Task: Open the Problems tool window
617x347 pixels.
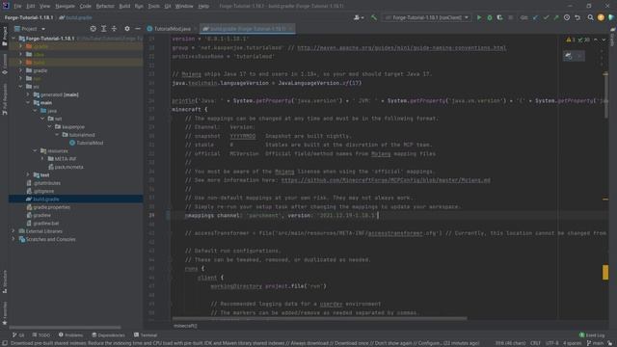Action: [x=70, y=335]
